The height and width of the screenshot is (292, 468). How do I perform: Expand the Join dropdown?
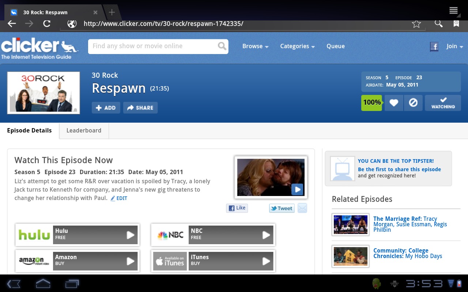click(454, 46)
